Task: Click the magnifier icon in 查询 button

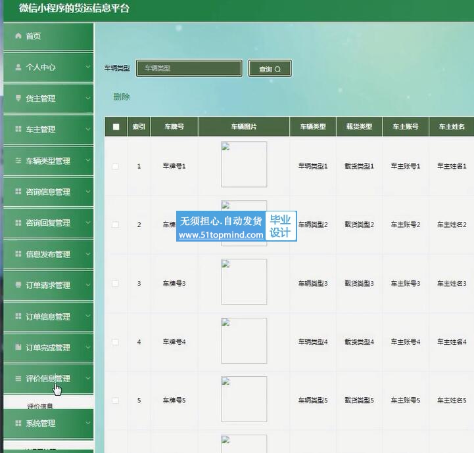Action: tap(277, 69)
